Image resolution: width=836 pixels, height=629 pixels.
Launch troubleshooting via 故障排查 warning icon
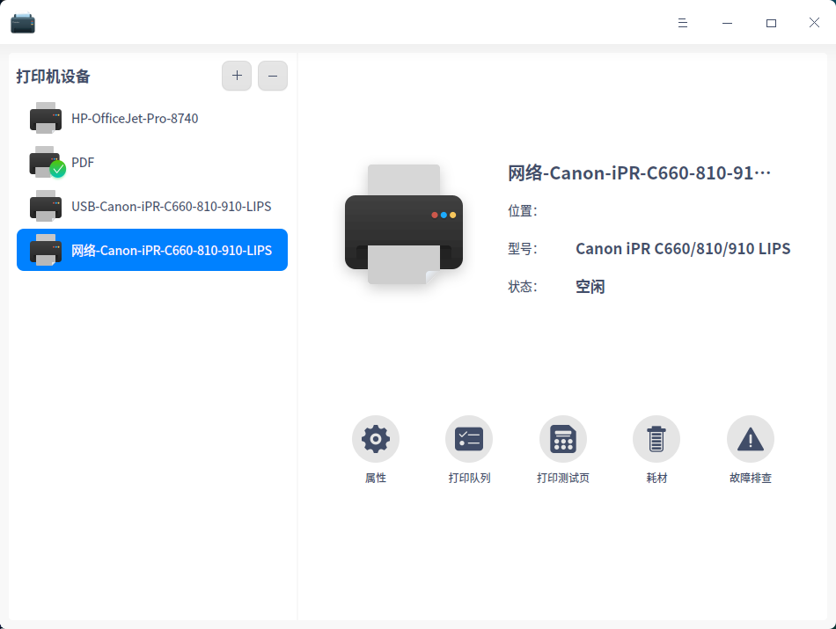(x=750, y=438)
